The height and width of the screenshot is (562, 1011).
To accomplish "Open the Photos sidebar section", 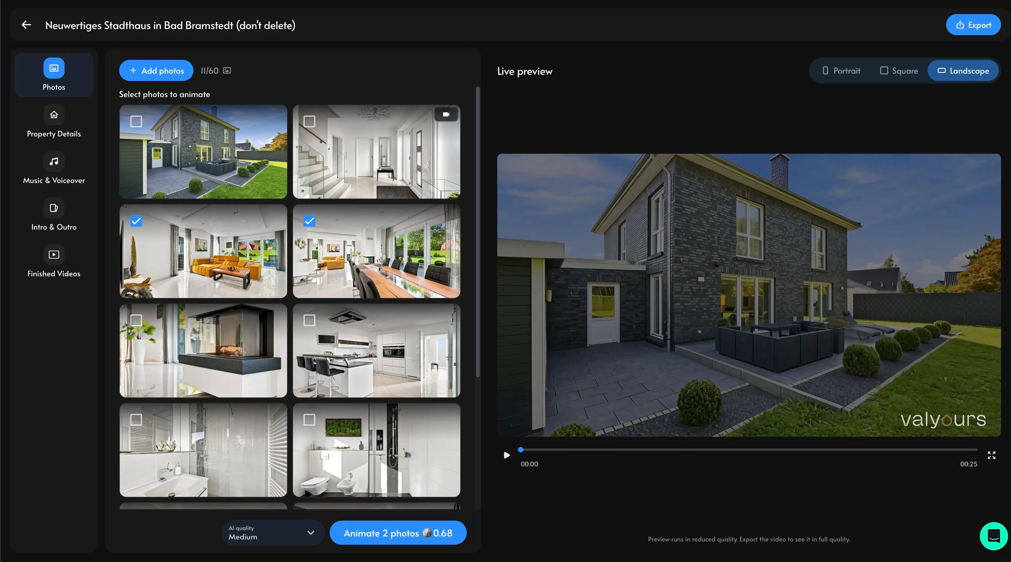I will 54,75.
